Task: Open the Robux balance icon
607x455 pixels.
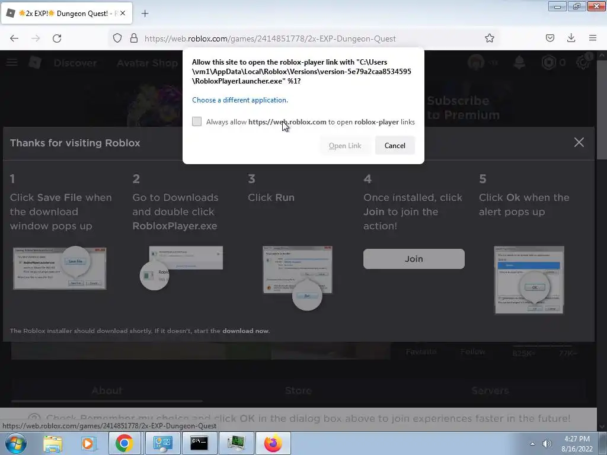Action: pyautogui.click(x=548, y=62)
